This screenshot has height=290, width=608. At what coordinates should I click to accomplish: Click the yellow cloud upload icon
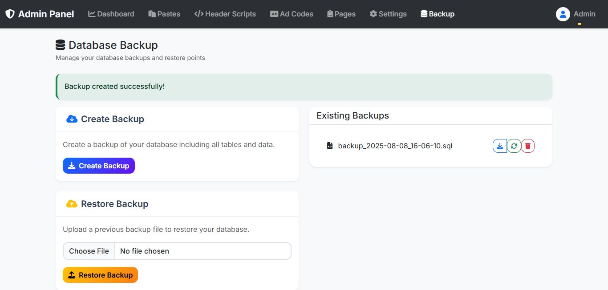click(x=72, y=204)
